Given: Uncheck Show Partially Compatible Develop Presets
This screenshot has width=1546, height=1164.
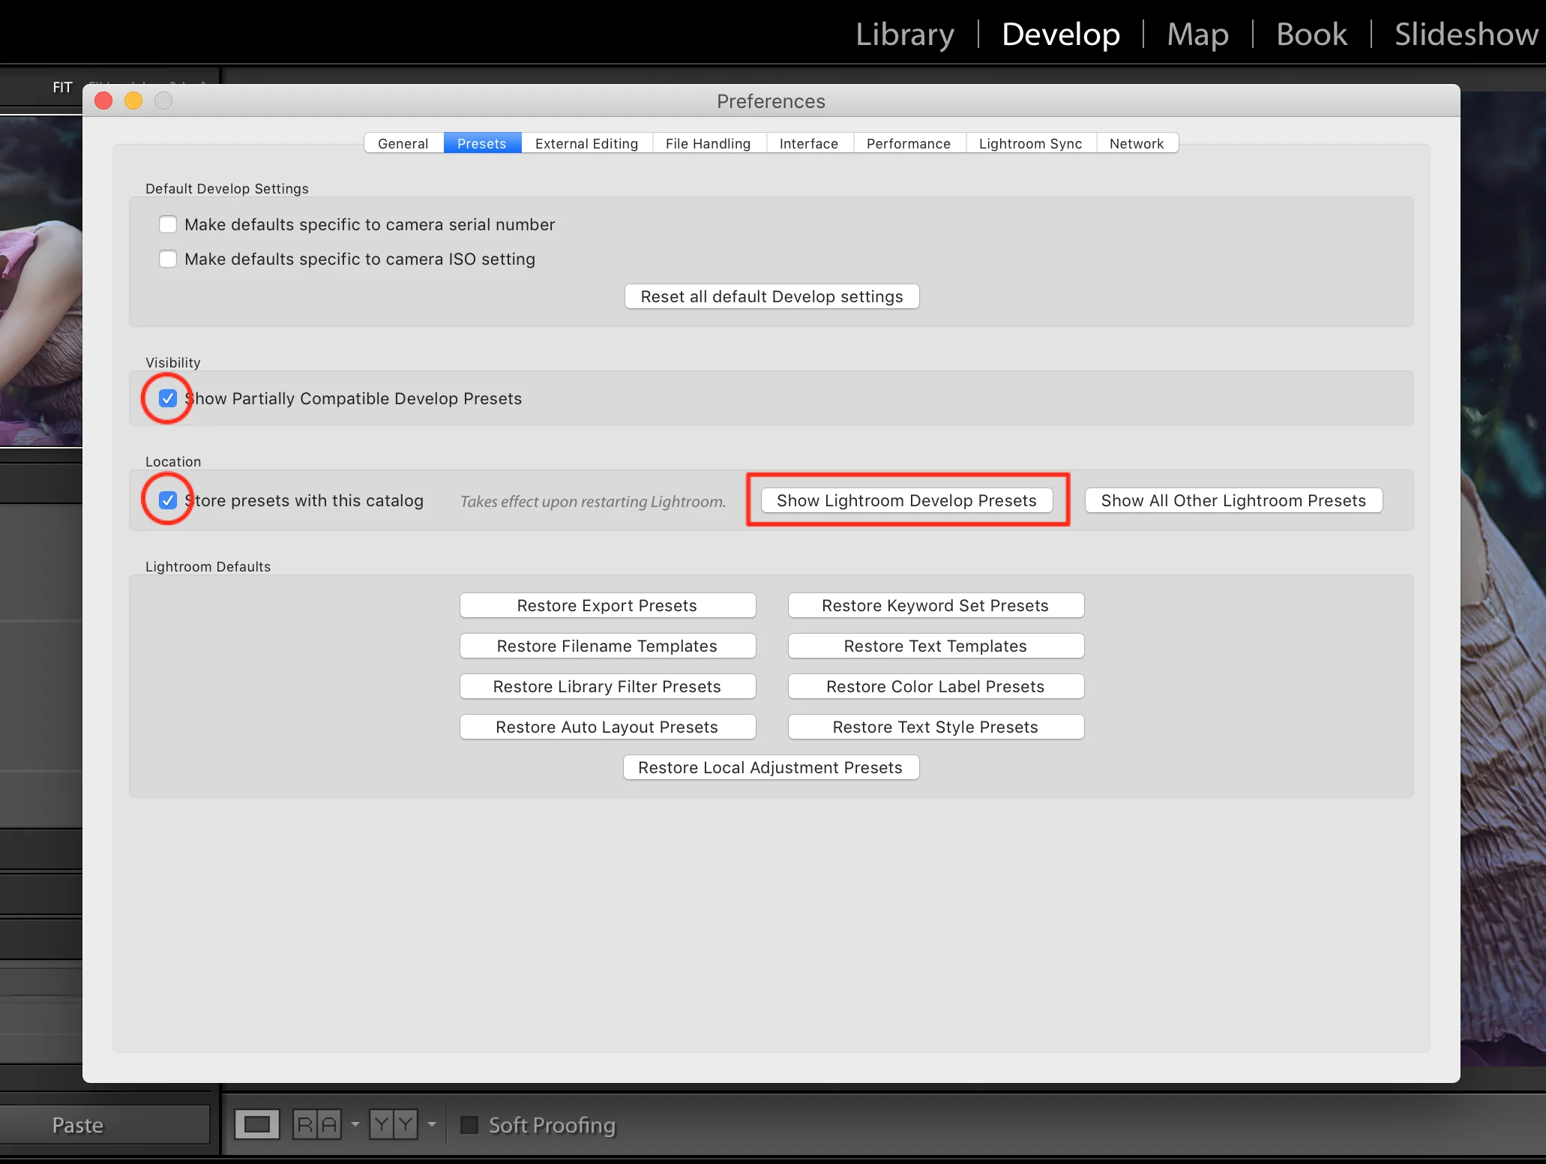Looking at the screenshot, I should [x=167, y=398].
